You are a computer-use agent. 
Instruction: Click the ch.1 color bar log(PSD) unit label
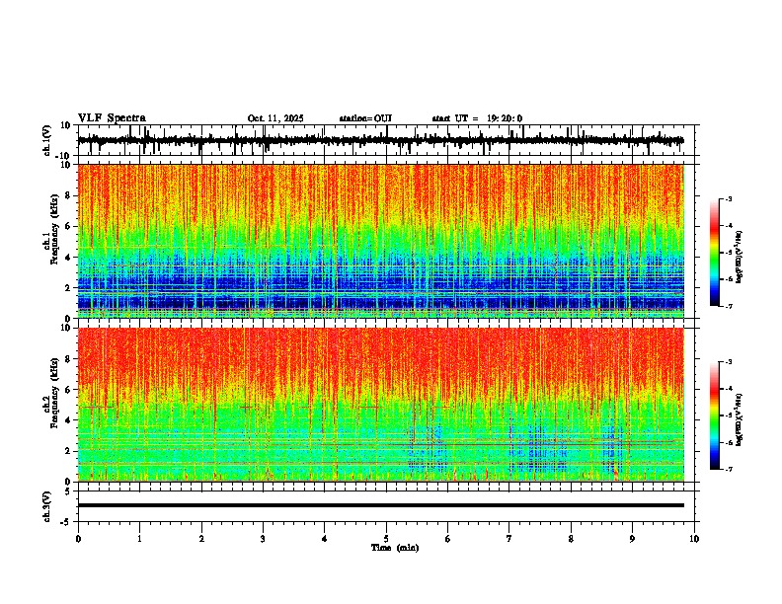[x=740, y=257]
